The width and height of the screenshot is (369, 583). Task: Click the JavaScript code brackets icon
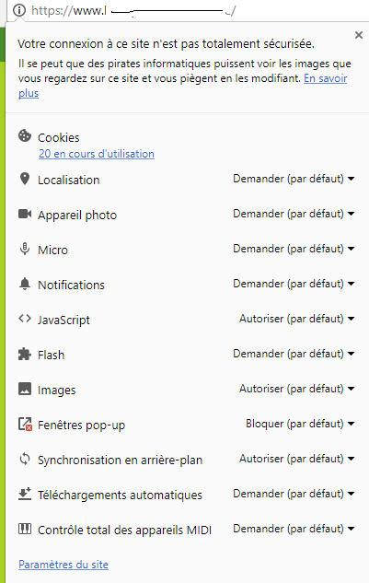pyautogui.click(x=25, y=319)
